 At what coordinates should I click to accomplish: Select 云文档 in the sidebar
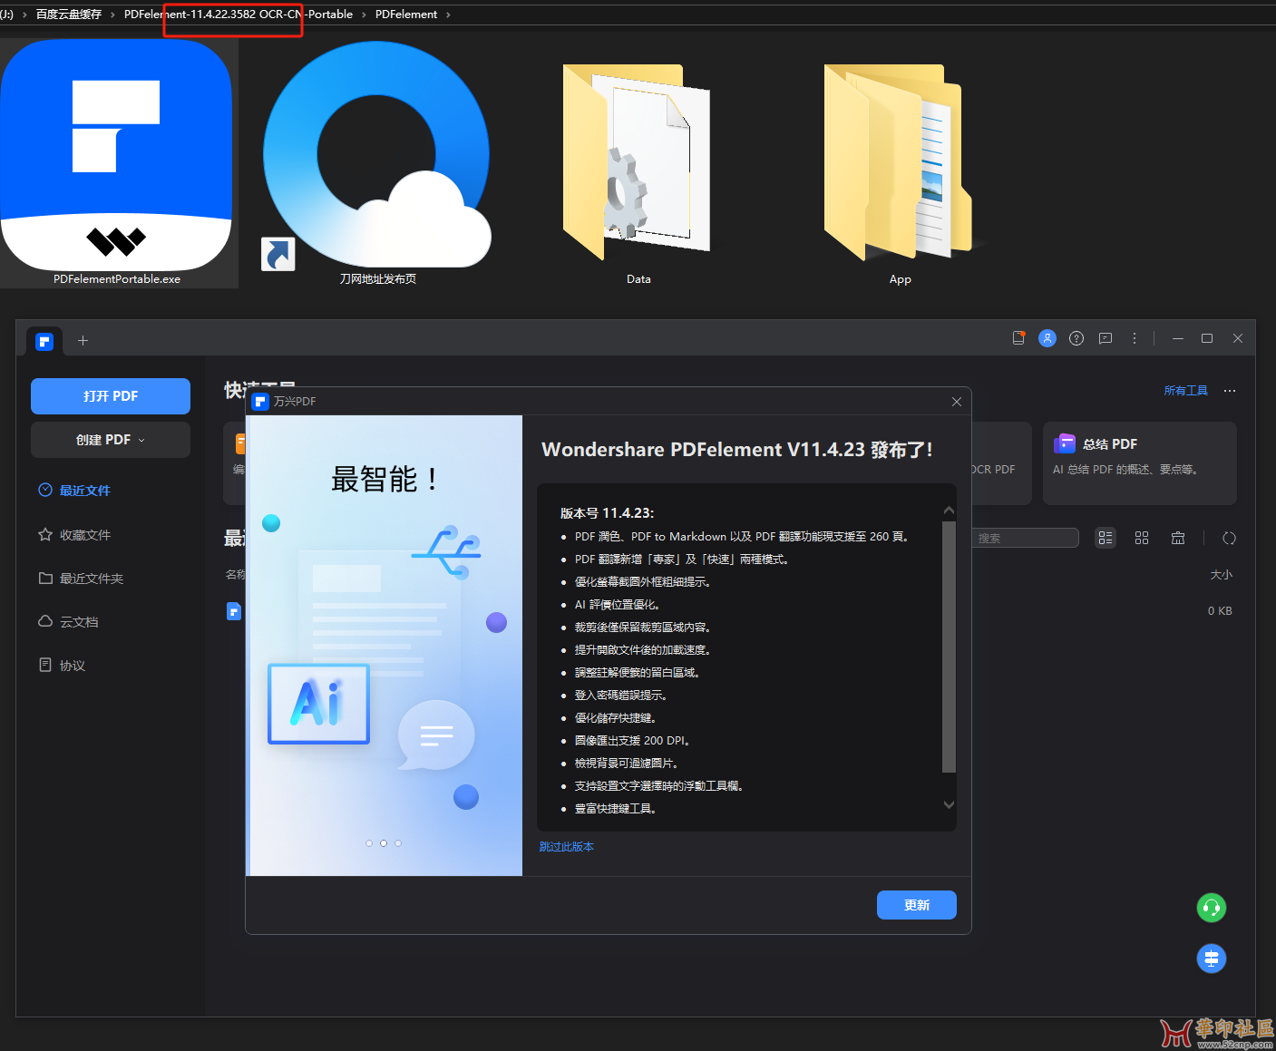click(78, 622)
